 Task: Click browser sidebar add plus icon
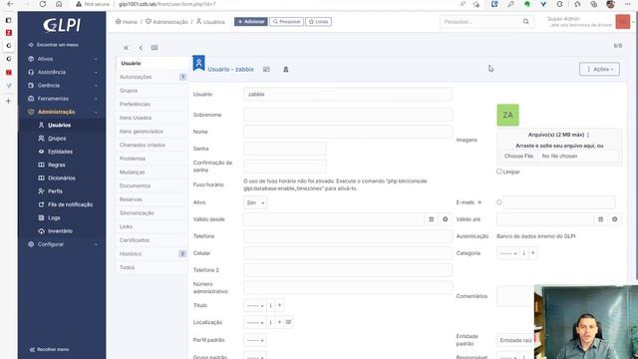9,101
